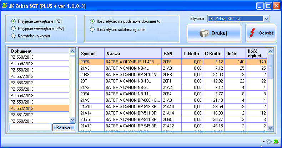Sort the table by Nazwa column header
Screen dimensions: 282x148
tap(132, 54)
